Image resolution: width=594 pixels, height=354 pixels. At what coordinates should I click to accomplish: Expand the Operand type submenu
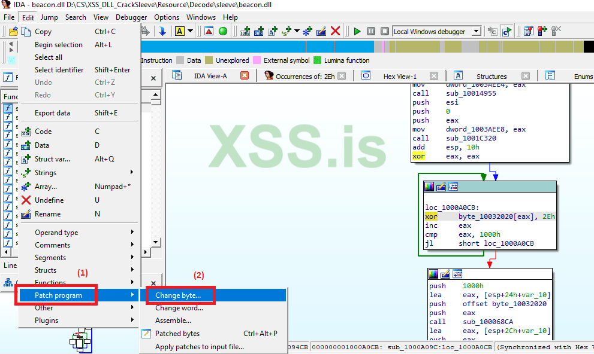point(132,232)
